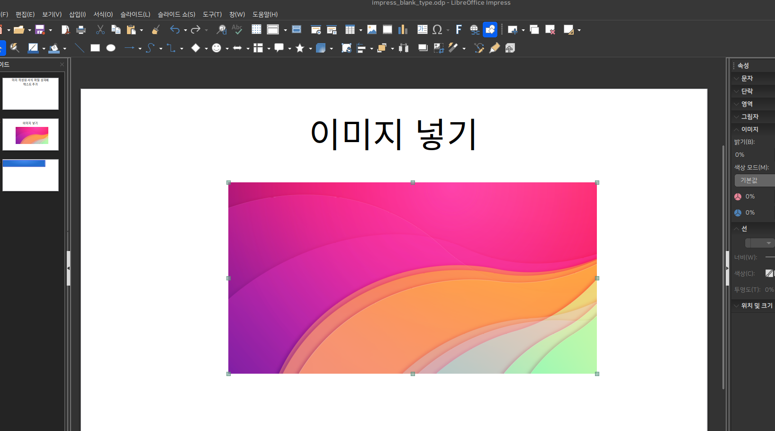Insert a Symbol Shapes smiley face
The height and width of the screenshot is (431, 775).
coord(216,48)
